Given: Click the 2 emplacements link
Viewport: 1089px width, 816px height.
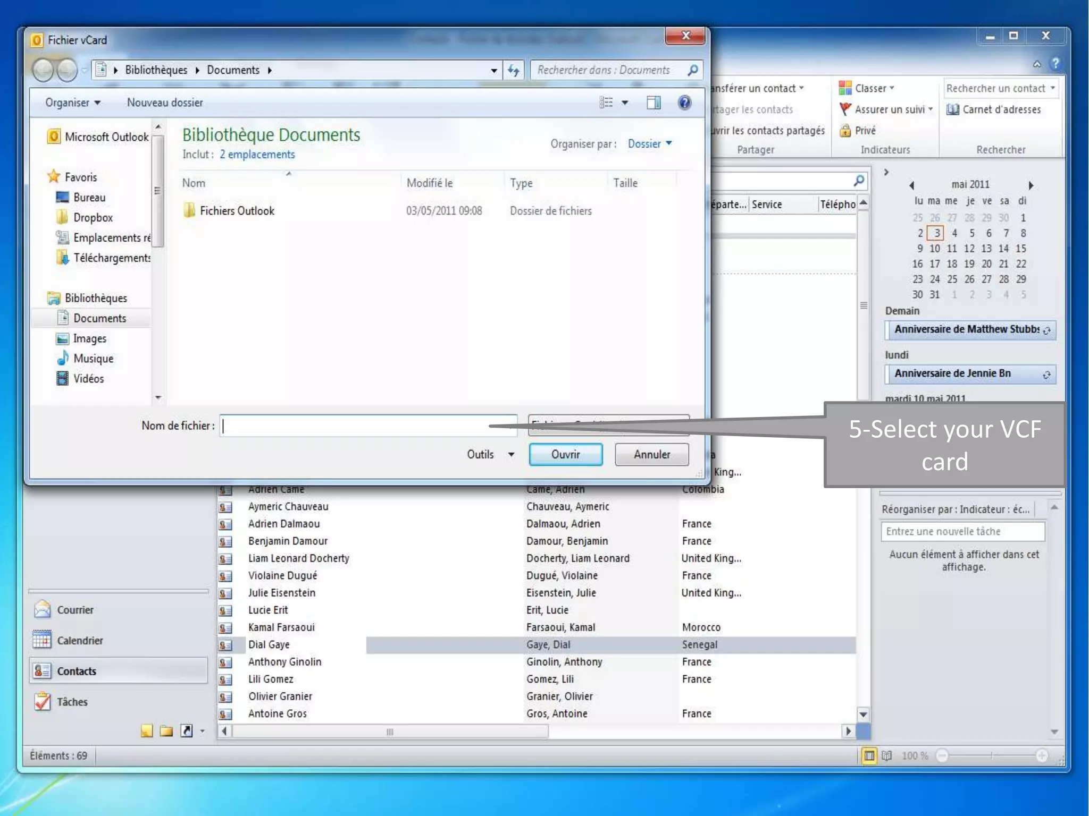Looking at the screenshot, I should 257,155.
